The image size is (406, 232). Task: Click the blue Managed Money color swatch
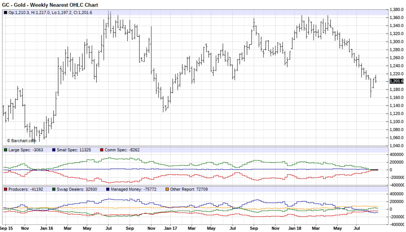[x=107, y=189]
